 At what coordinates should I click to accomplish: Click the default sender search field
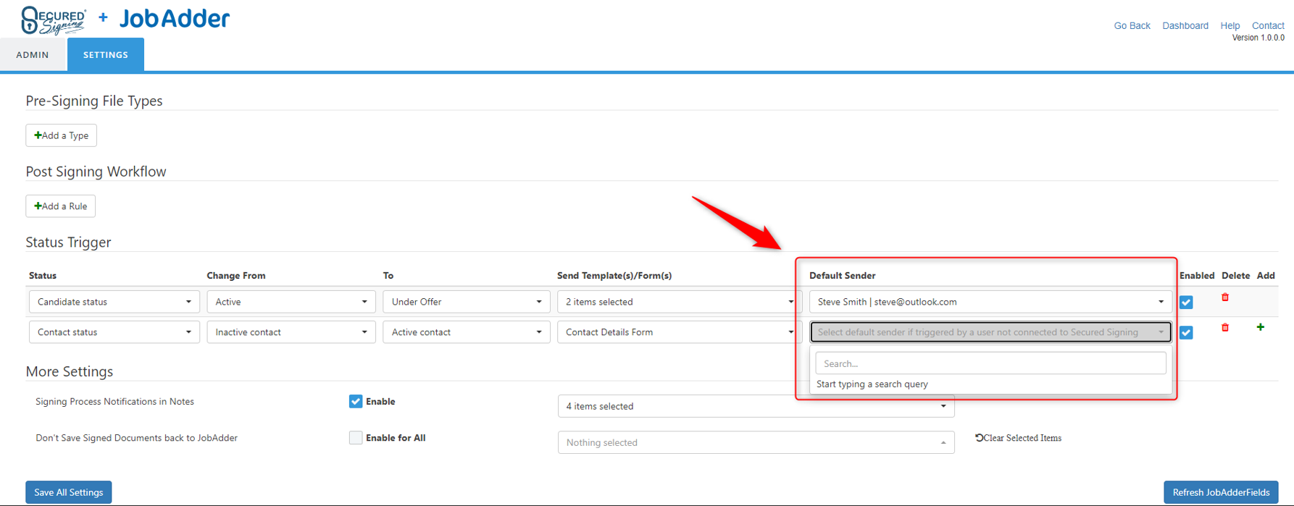coord(990,363)
